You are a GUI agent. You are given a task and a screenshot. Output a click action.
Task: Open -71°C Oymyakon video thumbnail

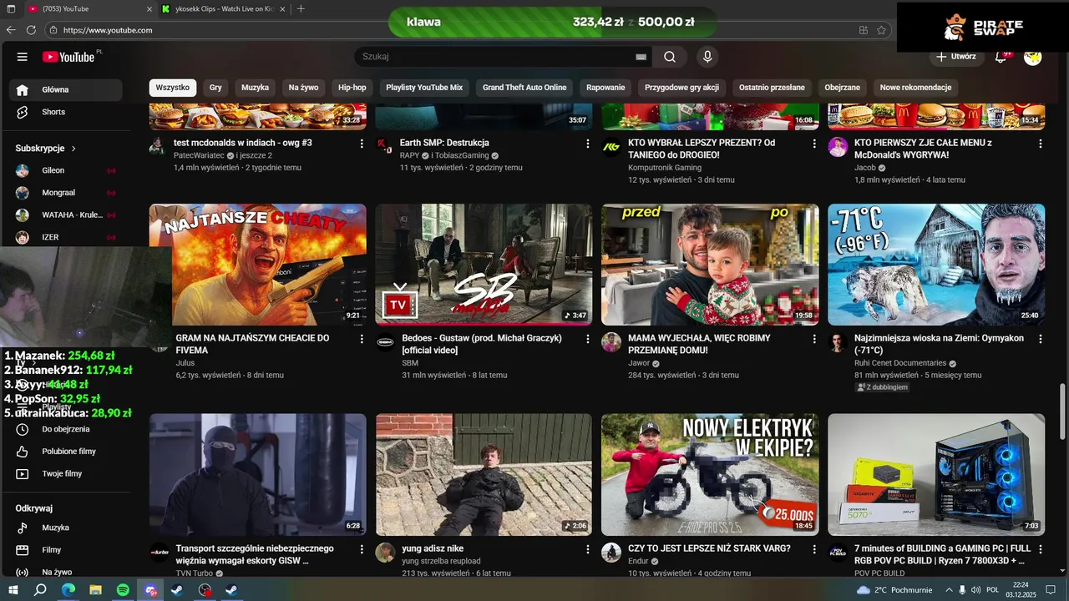tap(936, 265)
